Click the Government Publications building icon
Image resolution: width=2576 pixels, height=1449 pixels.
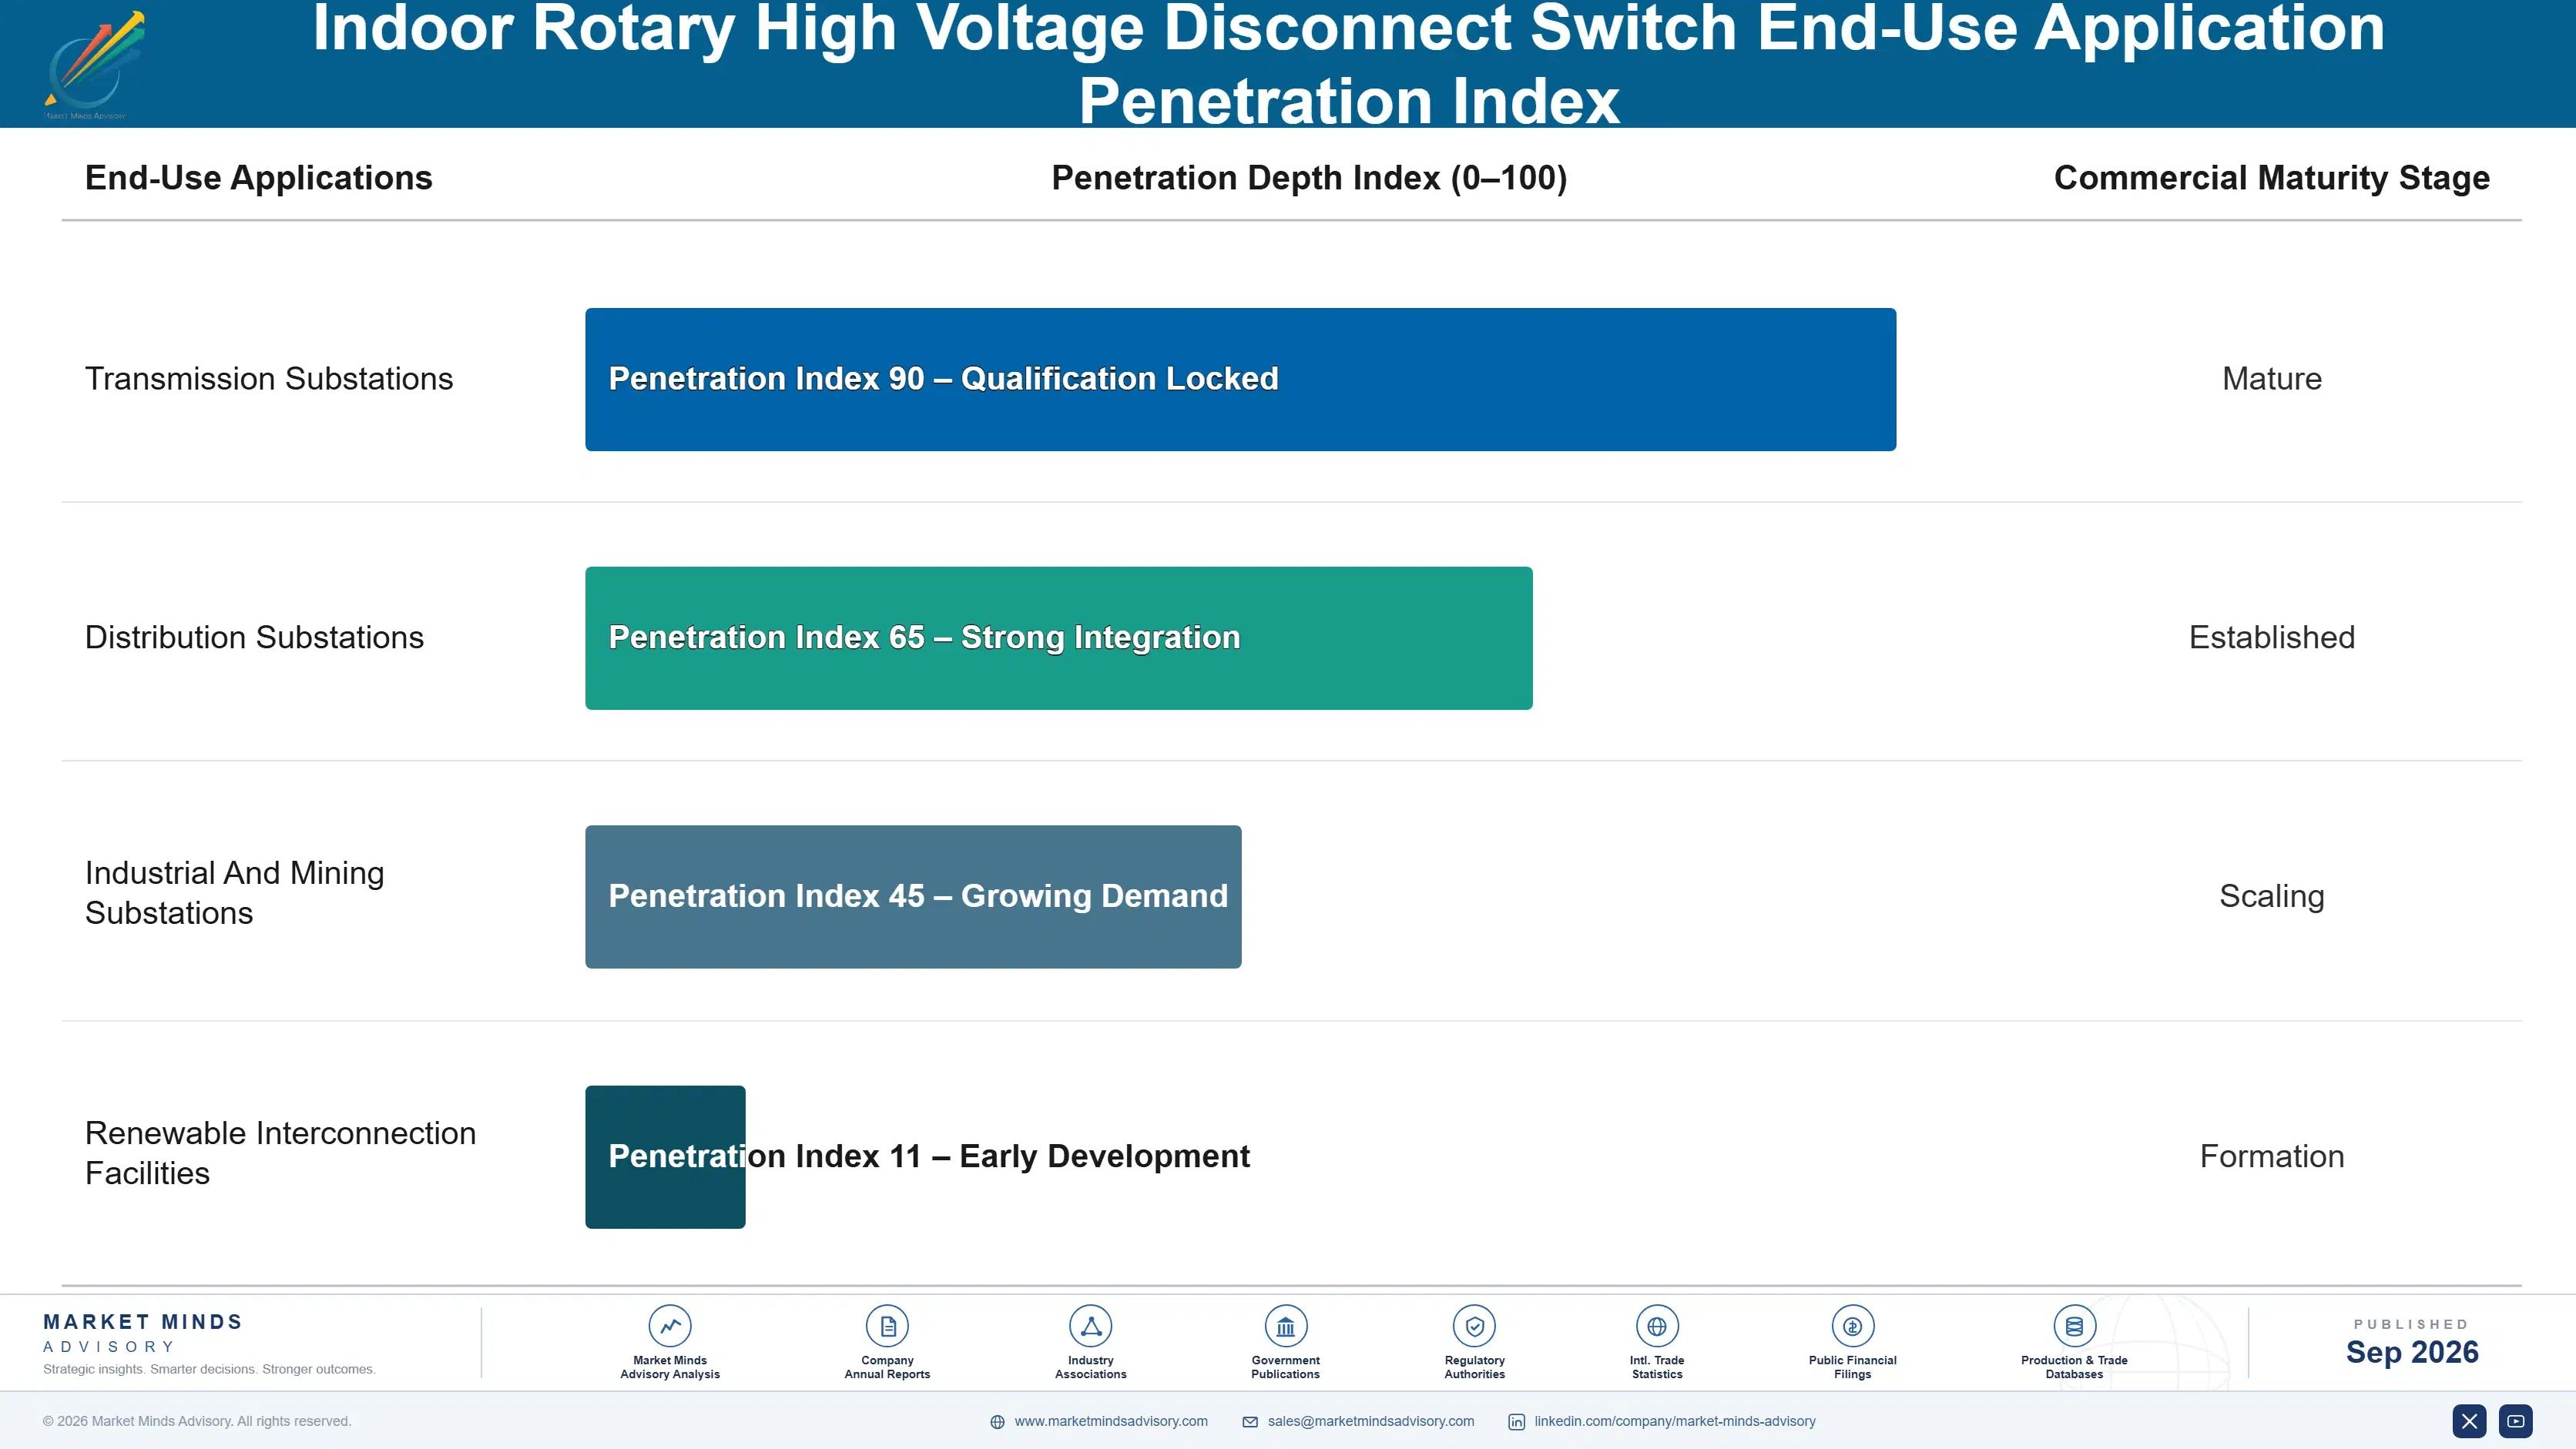point(1285,1326)
